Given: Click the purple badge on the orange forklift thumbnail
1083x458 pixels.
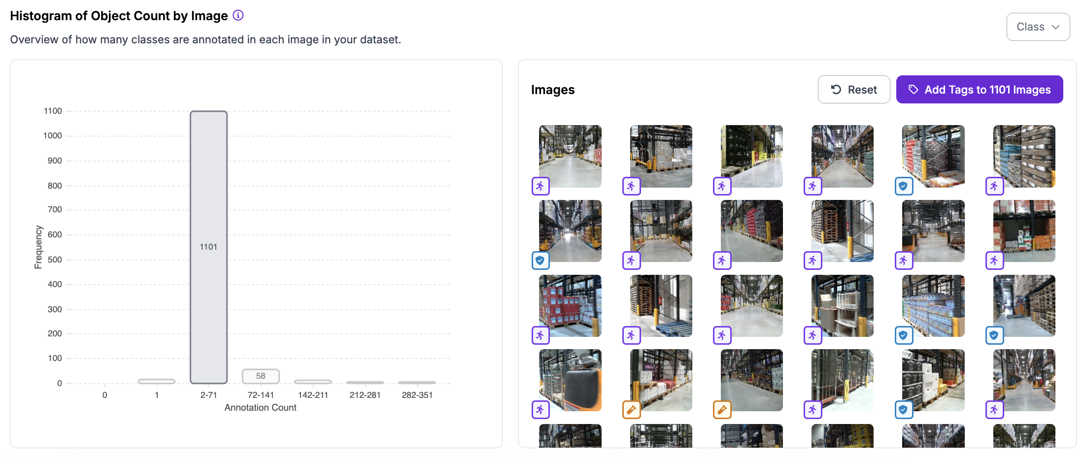Looking at the screenshot, I should pos(541,409).
